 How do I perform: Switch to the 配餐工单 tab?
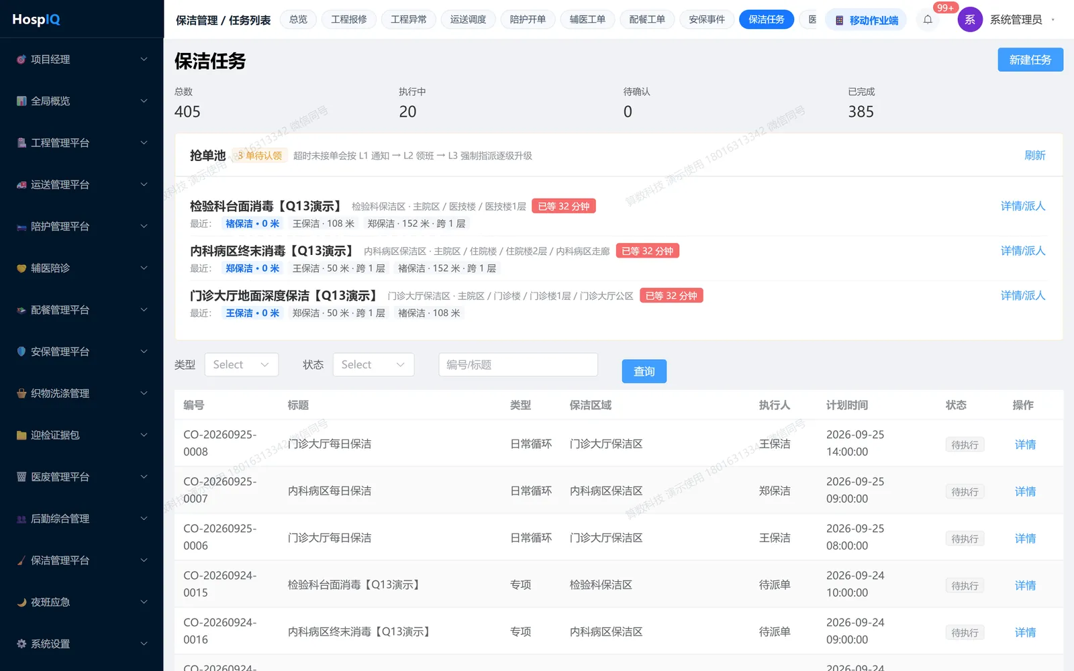point(647,19)
